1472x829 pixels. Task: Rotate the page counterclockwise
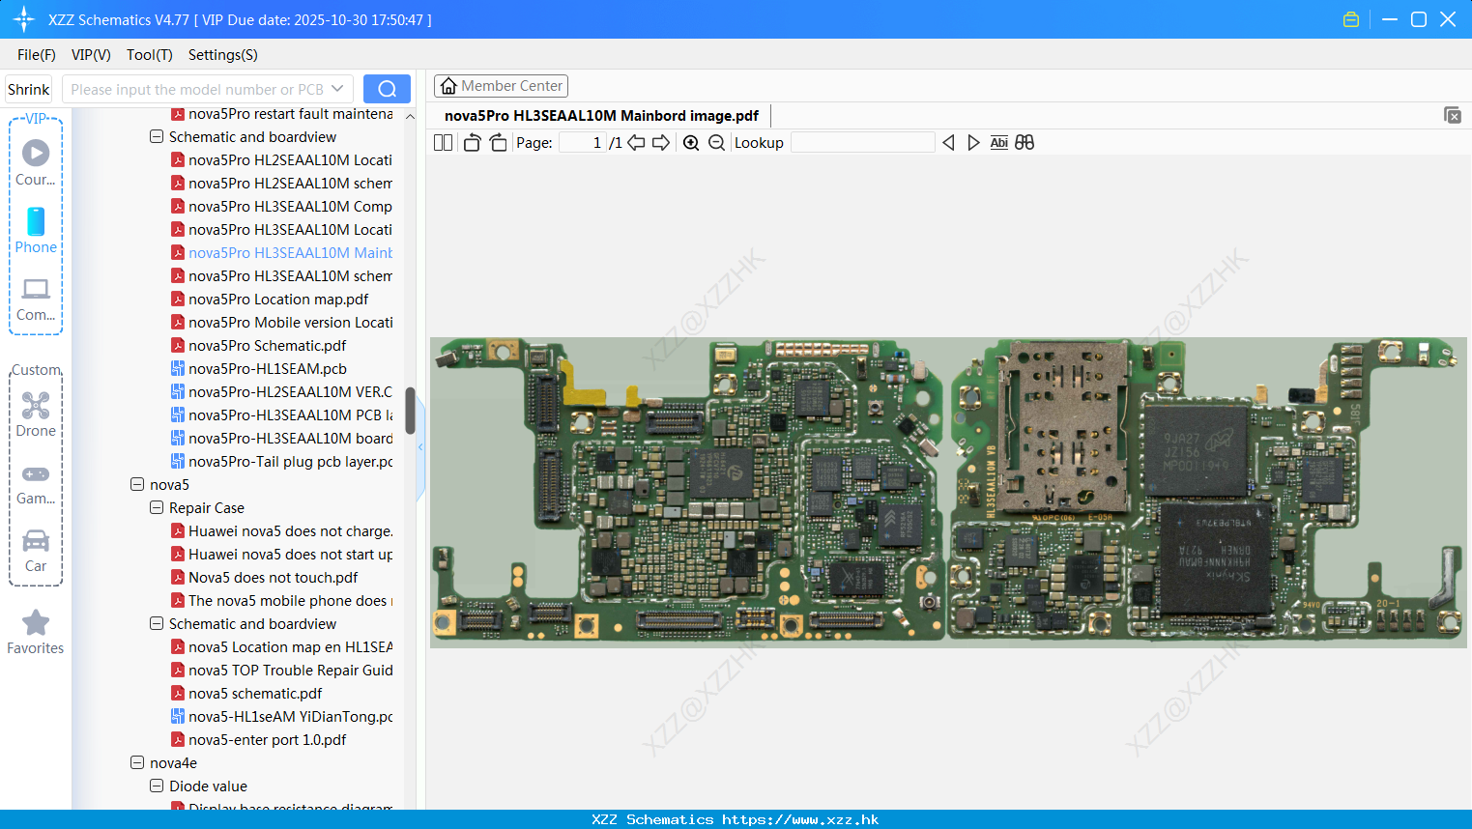click(x=472, y=143)
